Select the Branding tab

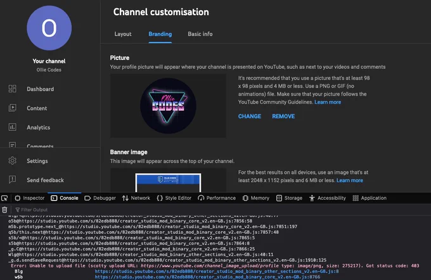click(160, 34)
